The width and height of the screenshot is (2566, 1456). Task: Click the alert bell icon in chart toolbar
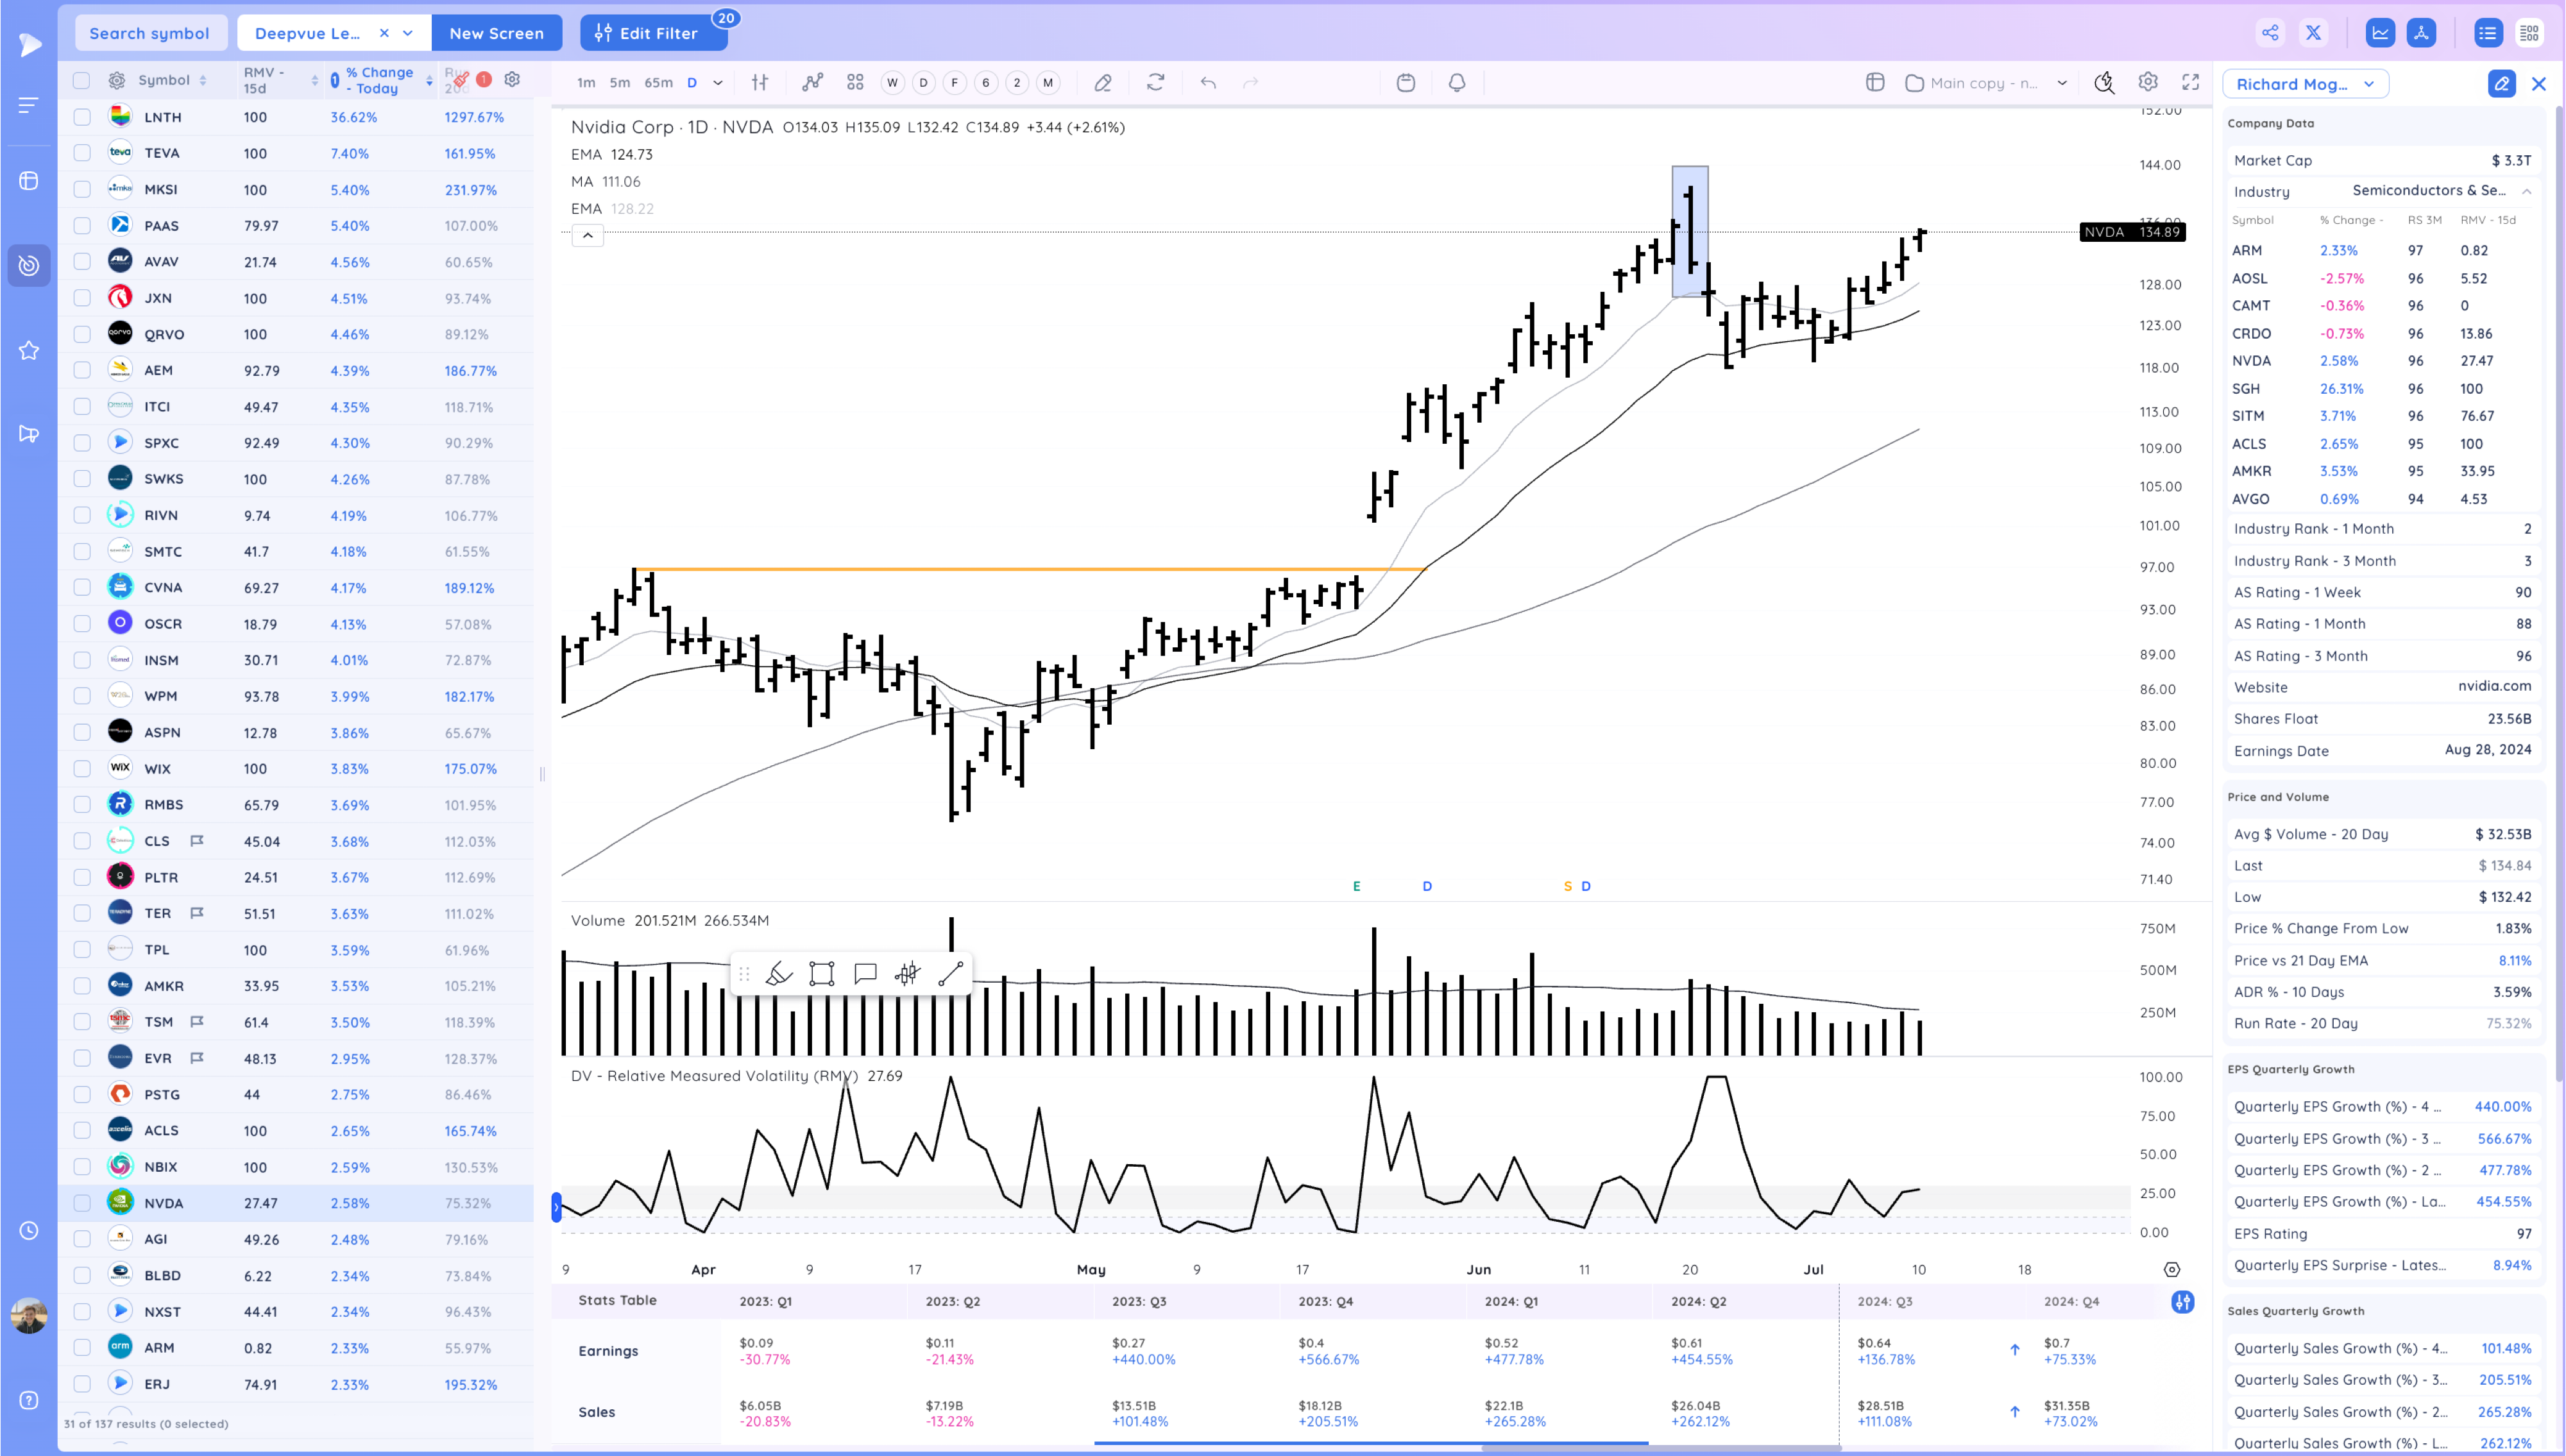click(x=1457, y=83)
